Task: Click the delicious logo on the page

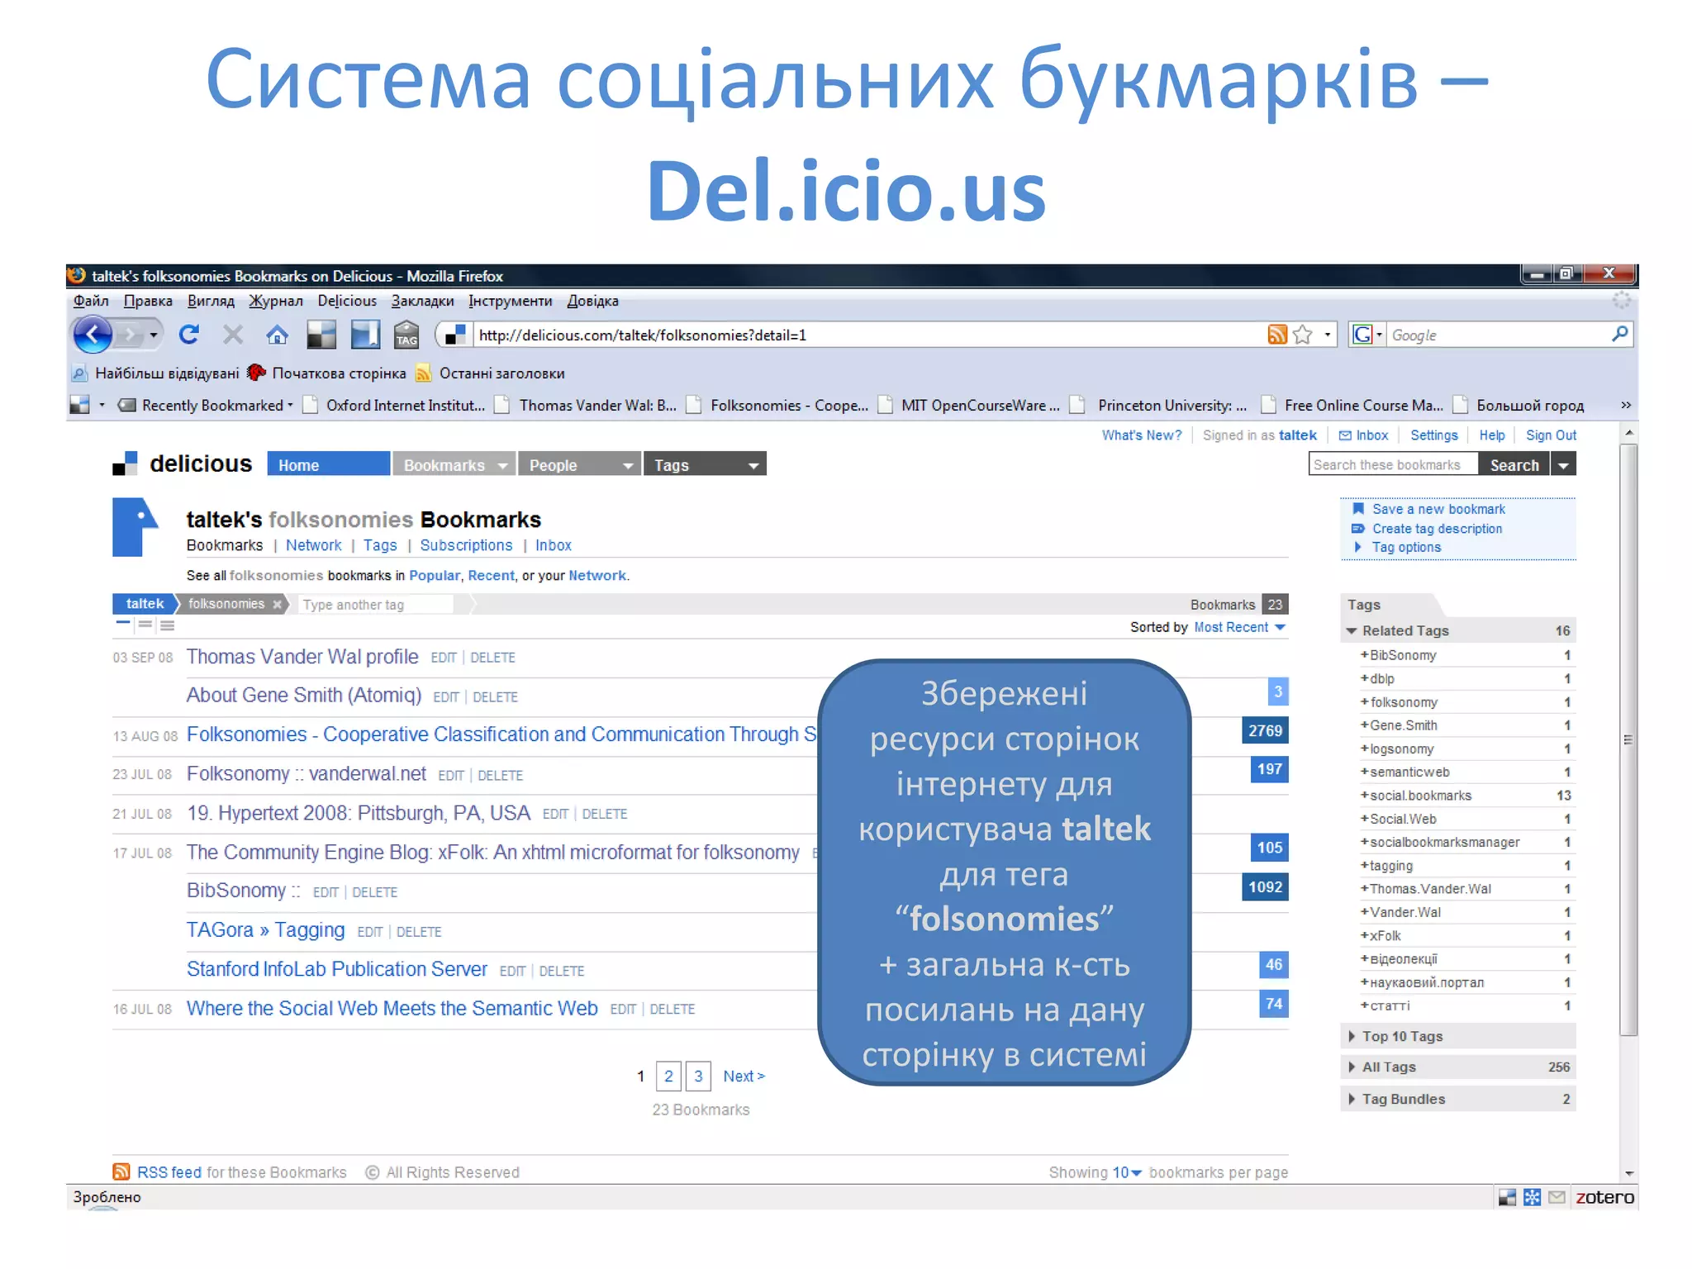Action: pyautogui.click(x=183, y=464)
